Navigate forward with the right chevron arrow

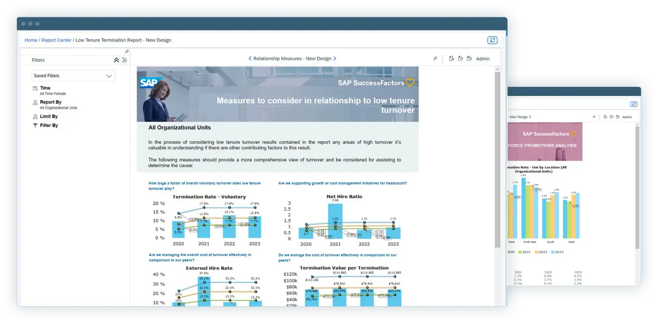(x=336, y=58)
